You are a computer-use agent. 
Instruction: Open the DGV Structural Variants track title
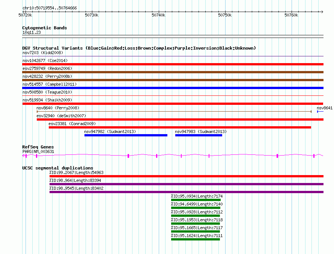(139, 48)
